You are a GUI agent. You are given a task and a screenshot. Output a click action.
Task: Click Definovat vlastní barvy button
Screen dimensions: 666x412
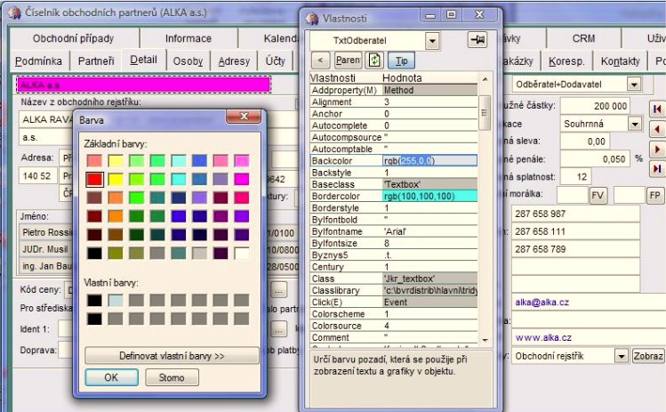pos(172,356)
